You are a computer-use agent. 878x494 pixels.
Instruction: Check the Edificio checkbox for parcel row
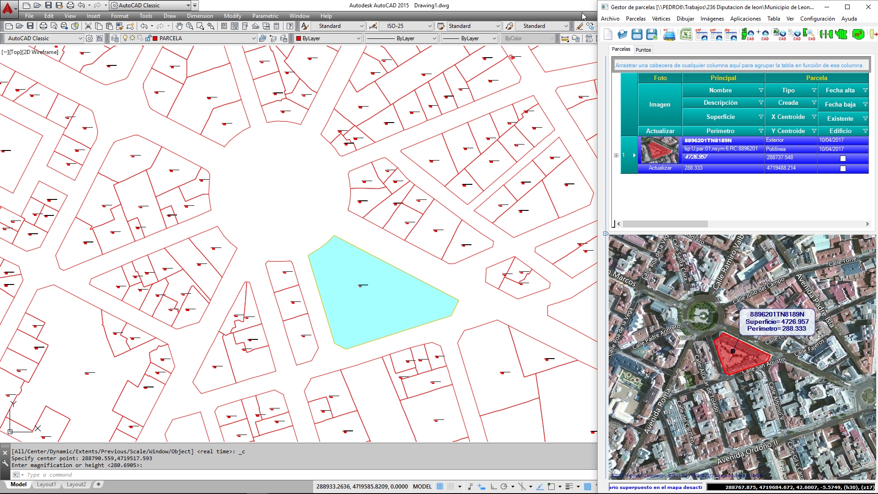[x=843, y=168]
